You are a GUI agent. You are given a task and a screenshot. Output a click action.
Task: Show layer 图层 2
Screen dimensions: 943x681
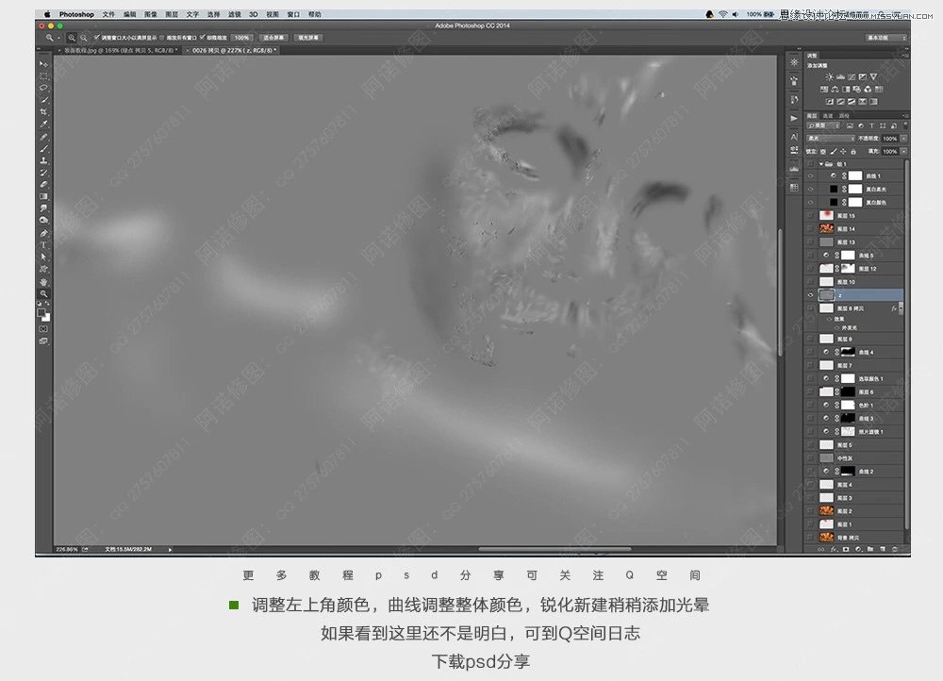point(811,511)
